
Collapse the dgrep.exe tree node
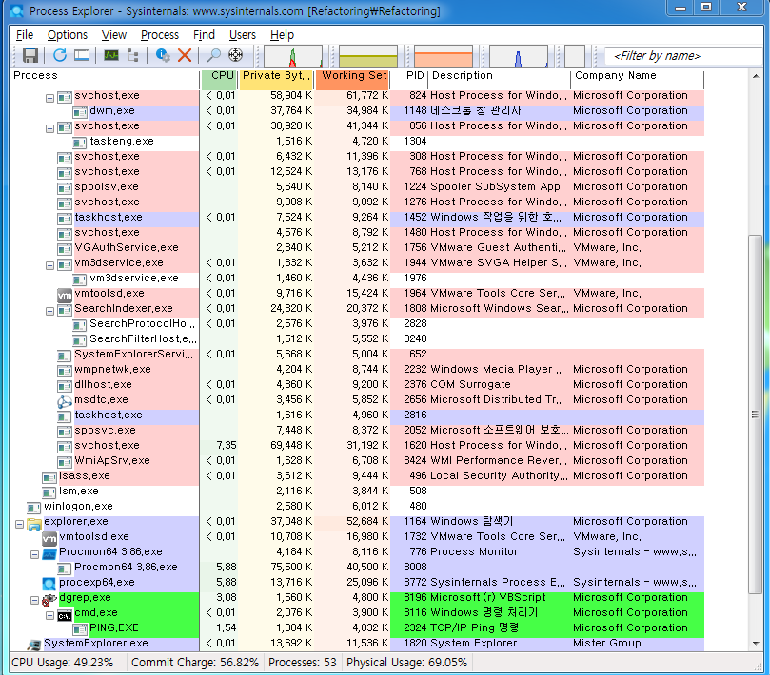pyautogui.click(x=34, y=600)
